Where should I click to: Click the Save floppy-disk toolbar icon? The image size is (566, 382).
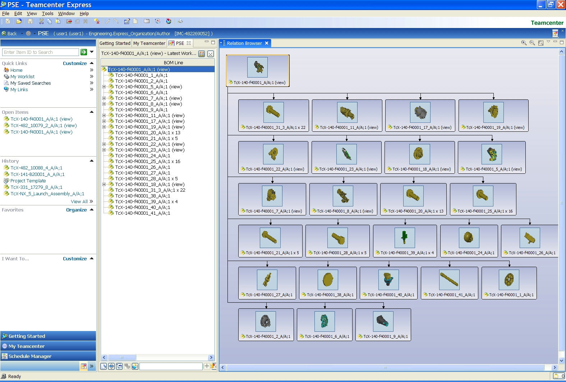tap(30, 22)
